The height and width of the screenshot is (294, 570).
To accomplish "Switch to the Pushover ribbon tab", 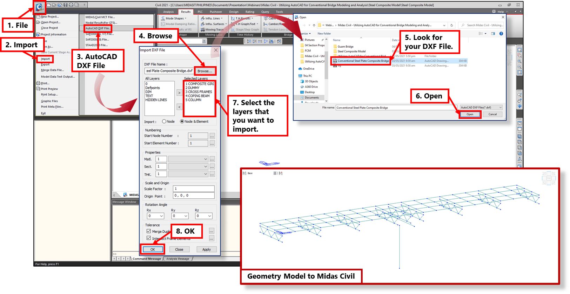I will tap(216, 12).
